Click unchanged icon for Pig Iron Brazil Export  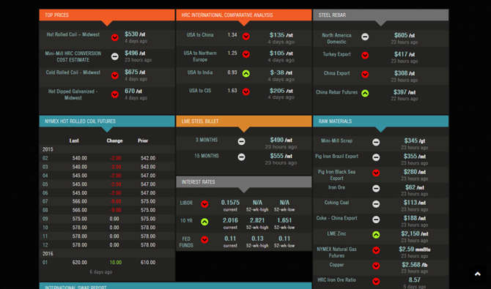(376, 157)
